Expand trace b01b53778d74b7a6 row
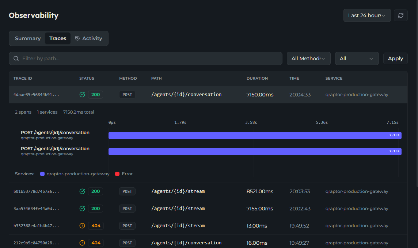The height and width of the screenshot is (248, 418). point(208,191)
